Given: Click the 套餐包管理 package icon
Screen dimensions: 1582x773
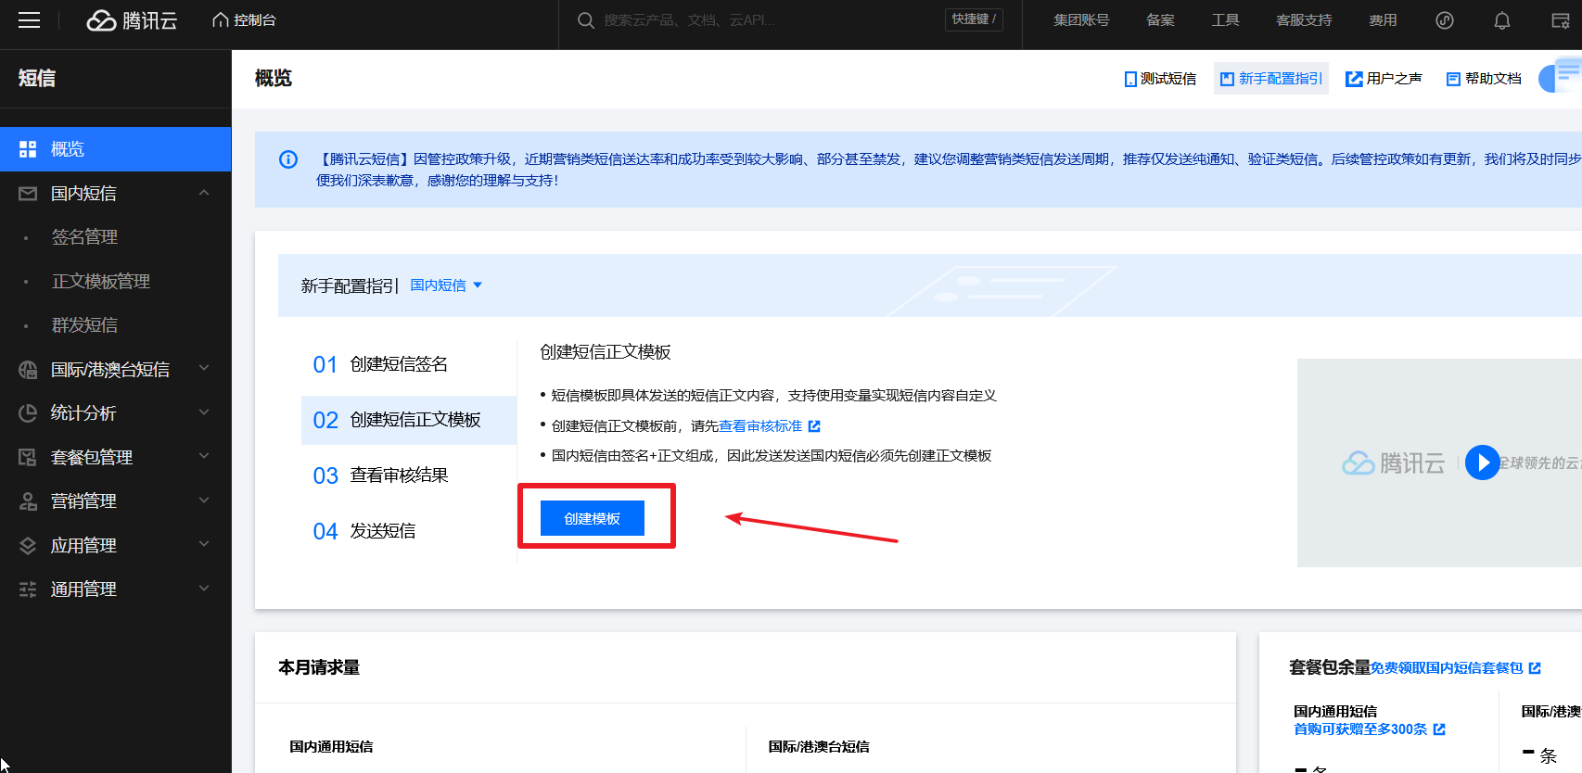Looking at the screenshot, I should pos(28,457).
